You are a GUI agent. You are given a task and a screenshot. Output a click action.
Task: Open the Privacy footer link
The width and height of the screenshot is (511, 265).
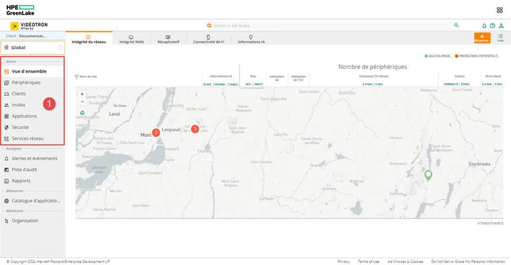343,262
